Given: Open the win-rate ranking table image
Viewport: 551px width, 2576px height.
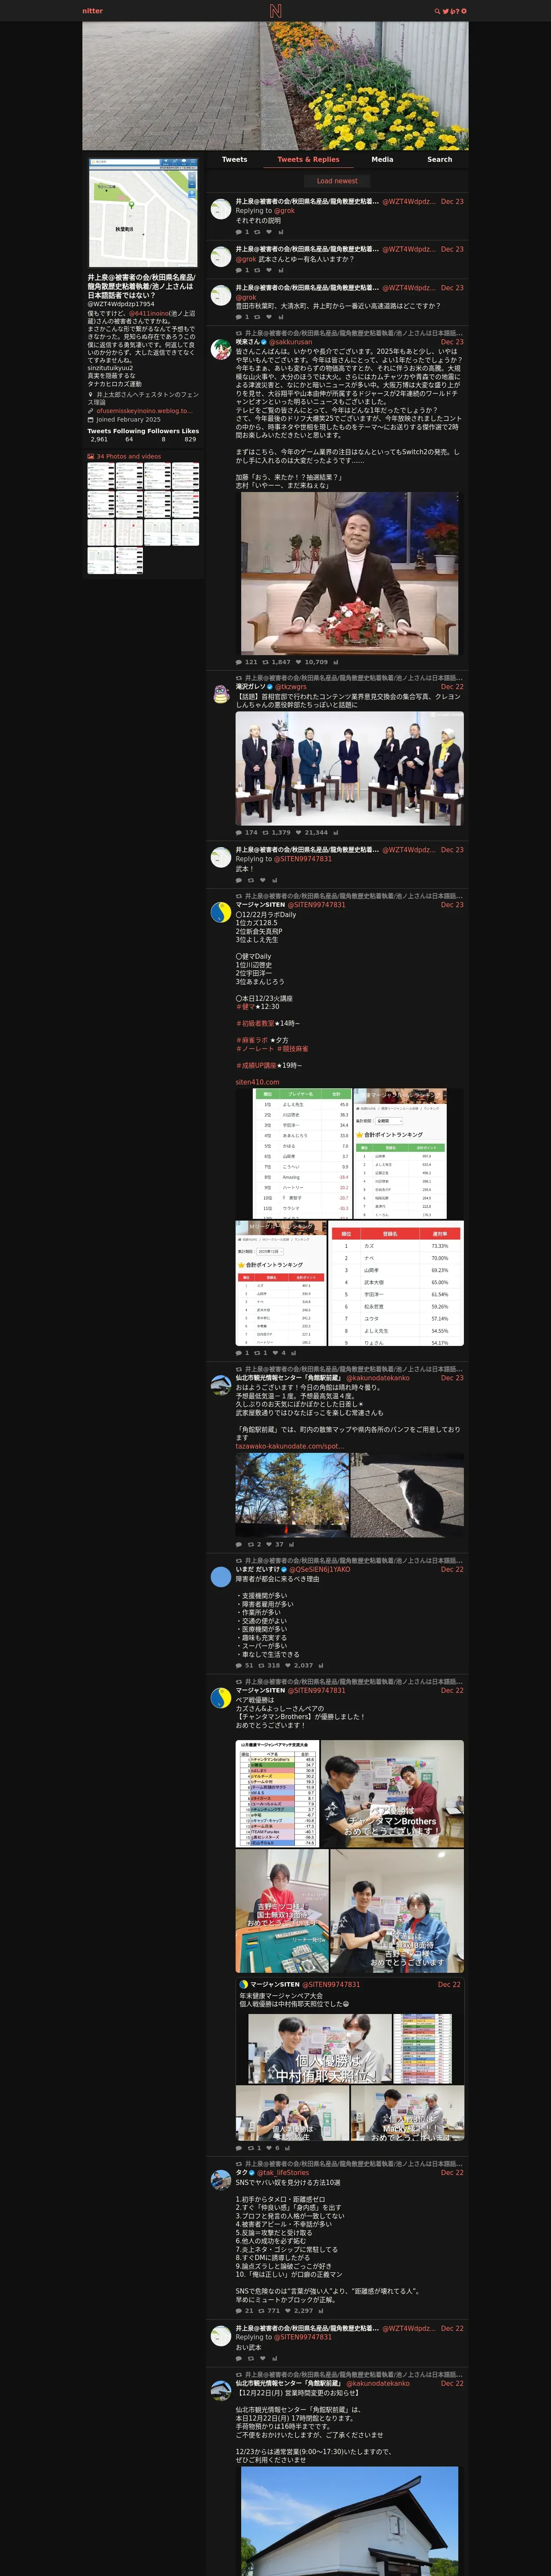Looking at the screenshot, I should [396, 1283].
